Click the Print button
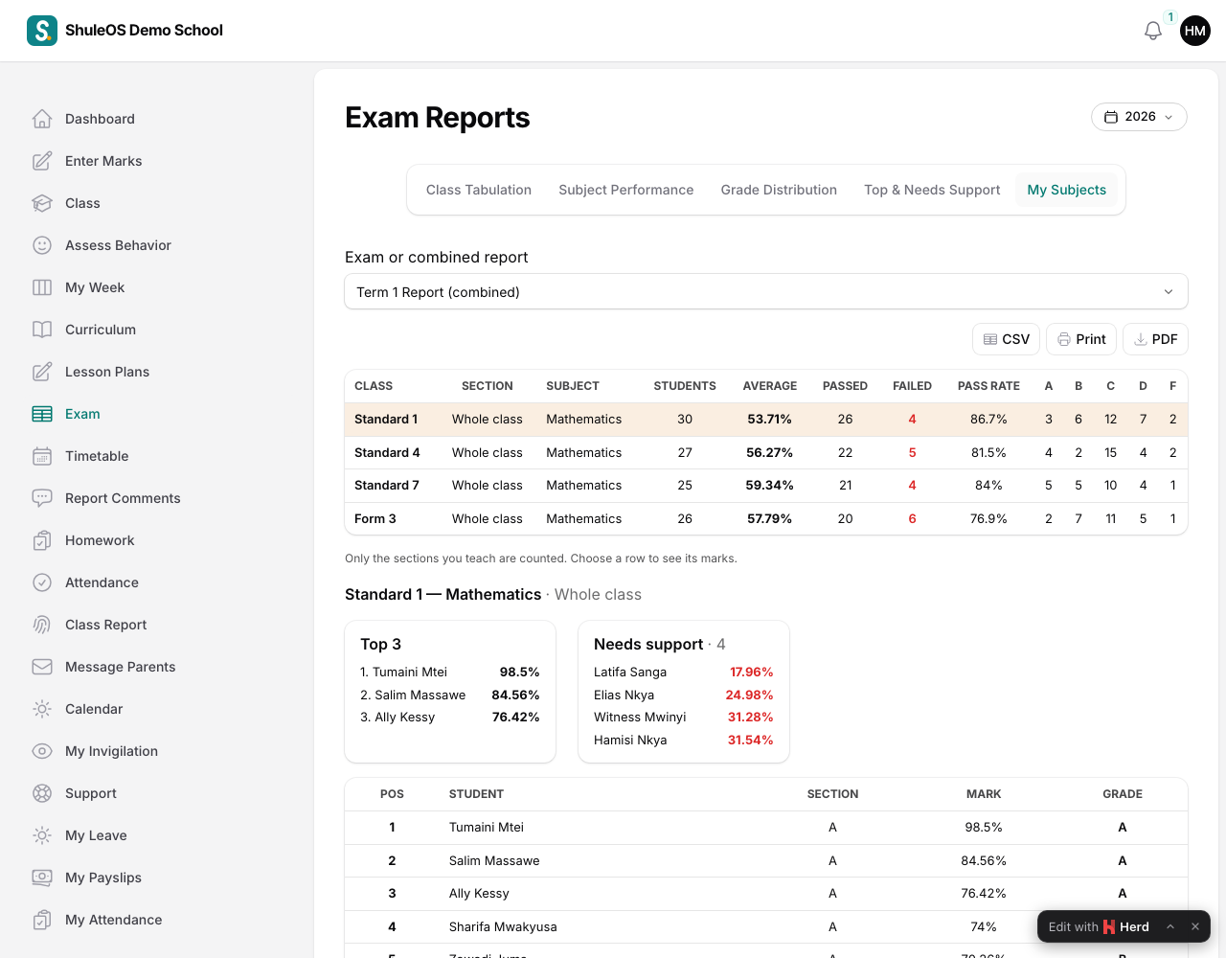 click(1081, 339)
